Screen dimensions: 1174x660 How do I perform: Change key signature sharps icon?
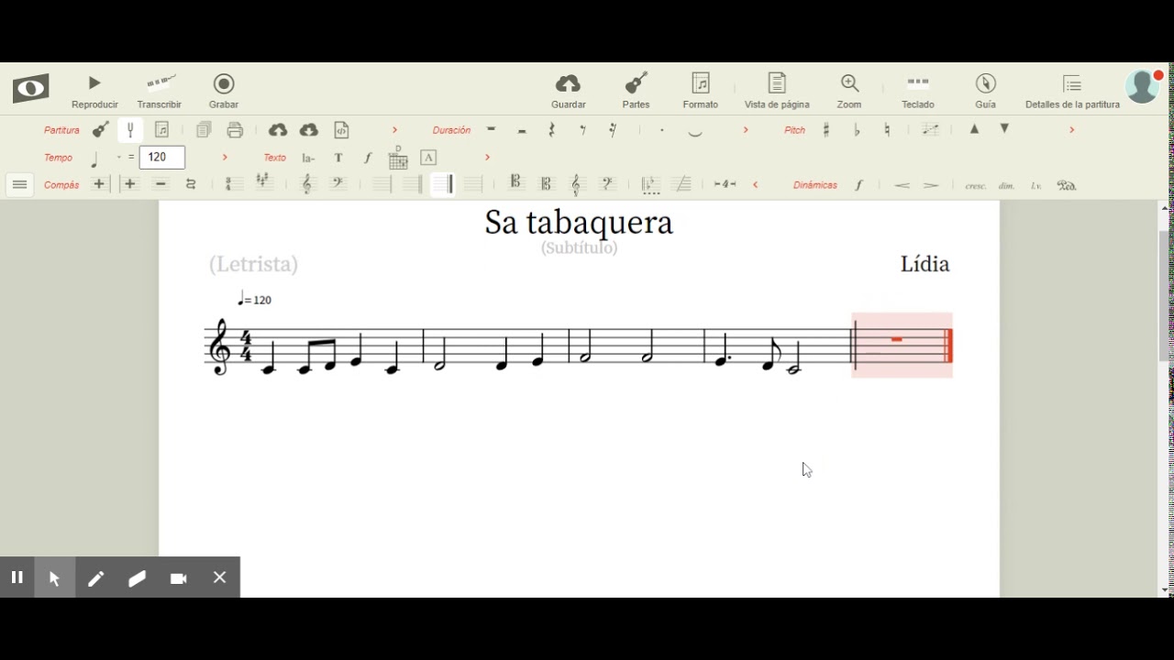pyautogui.click(x=264, y=182)
